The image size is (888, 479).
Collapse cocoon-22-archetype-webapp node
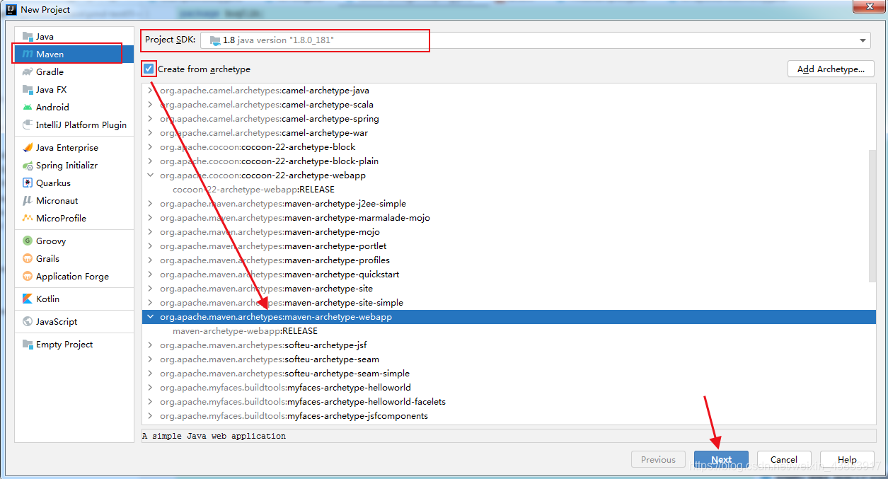tap(150, 175)
